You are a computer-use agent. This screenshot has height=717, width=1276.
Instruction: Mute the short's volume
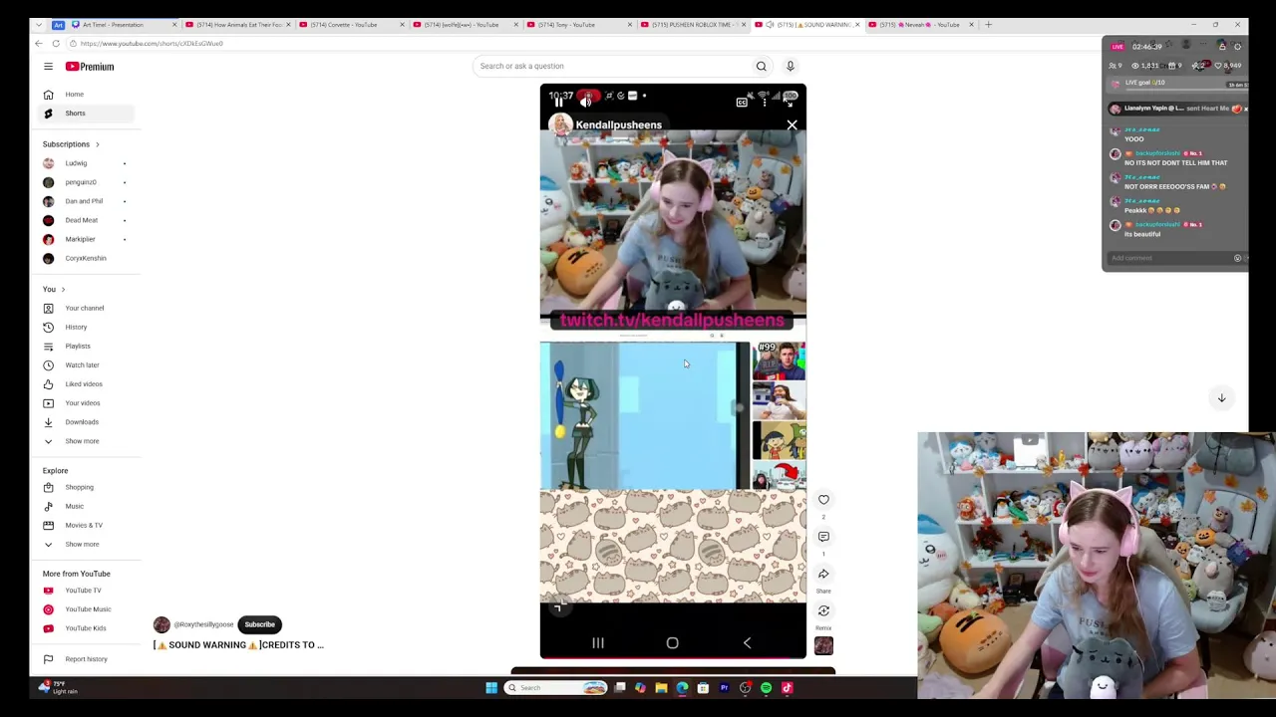[586, 101]
